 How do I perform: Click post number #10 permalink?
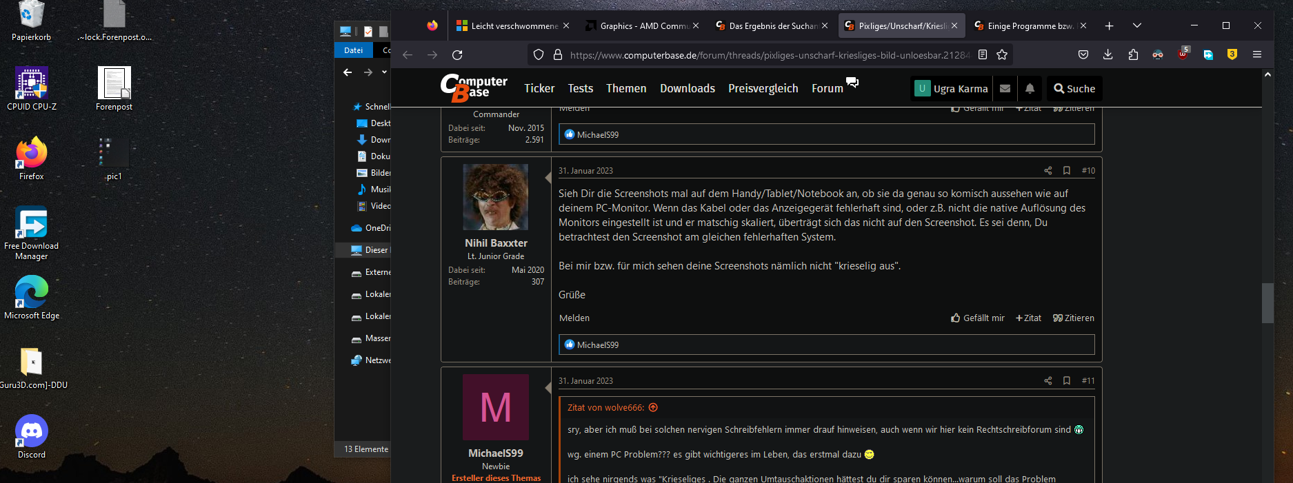click(1088, 170)
